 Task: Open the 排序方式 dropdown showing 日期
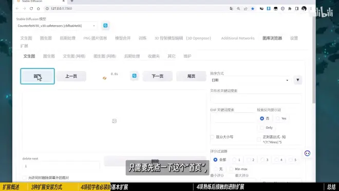(251, 80)
